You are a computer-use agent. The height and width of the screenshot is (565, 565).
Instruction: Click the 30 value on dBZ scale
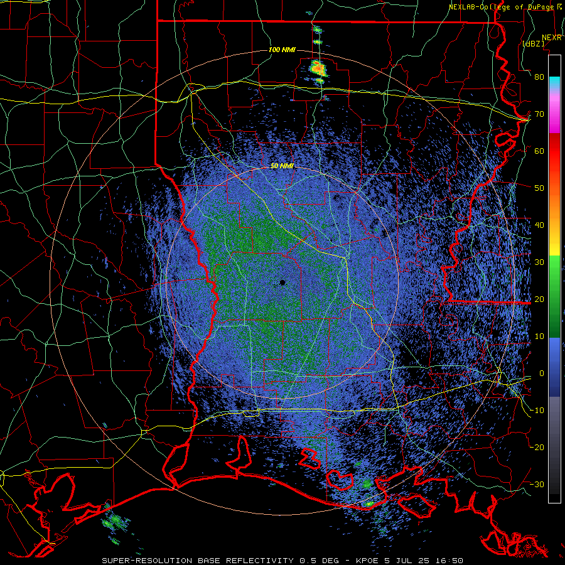point(539,262)
